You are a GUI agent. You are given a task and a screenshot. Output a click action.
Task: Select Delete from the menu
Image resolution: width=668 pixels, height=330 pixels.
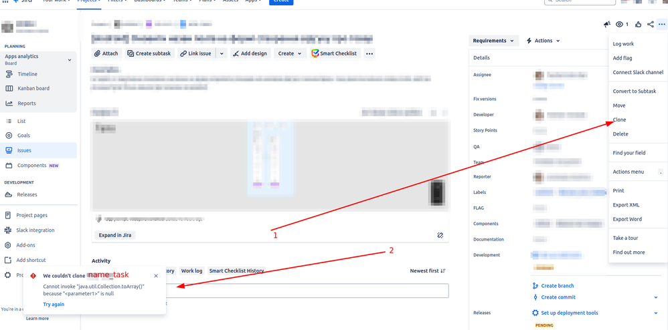pos(620,134)
